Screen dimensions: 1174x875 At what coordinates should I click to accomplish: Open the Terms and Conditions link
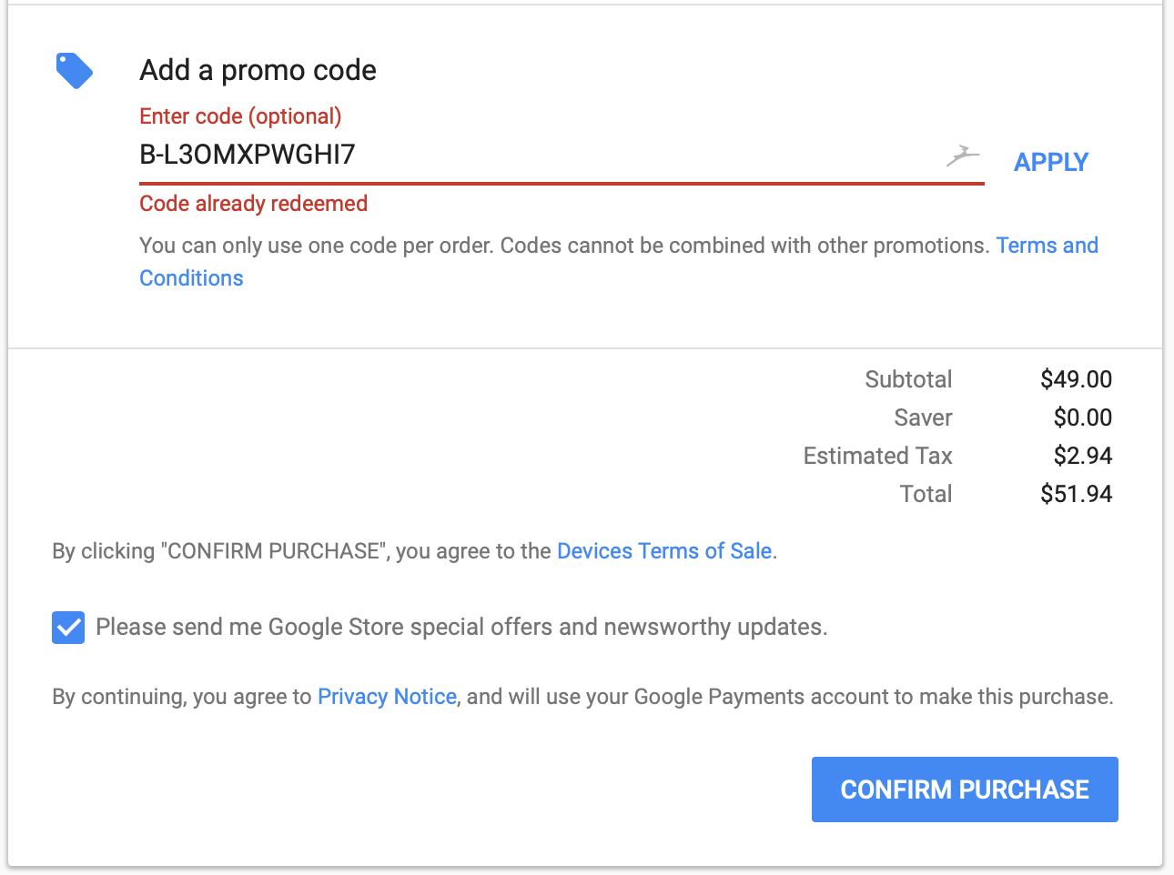coord(1047,246)
